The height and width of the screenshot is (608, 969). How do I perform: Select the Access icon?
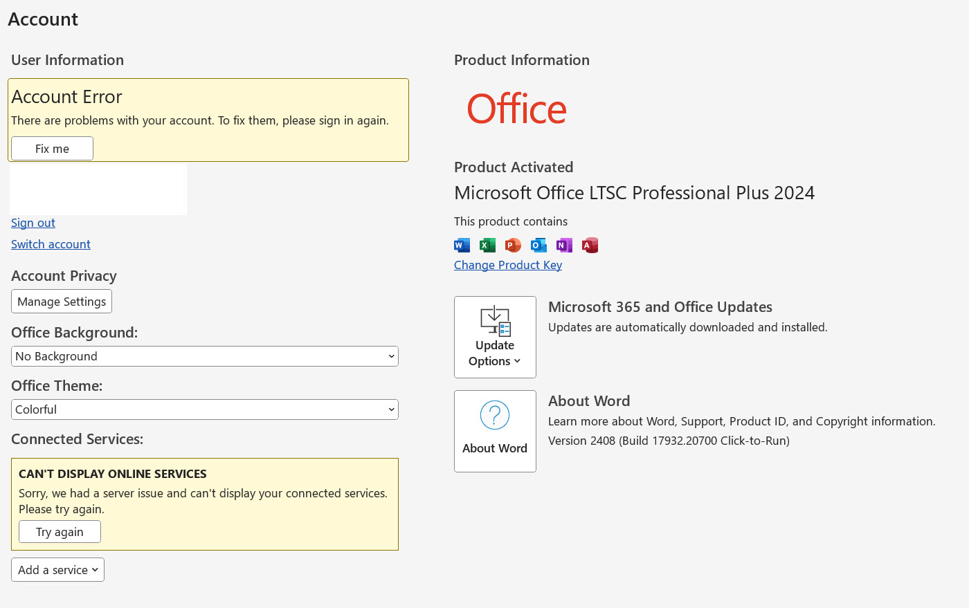(x=590, y=245)
